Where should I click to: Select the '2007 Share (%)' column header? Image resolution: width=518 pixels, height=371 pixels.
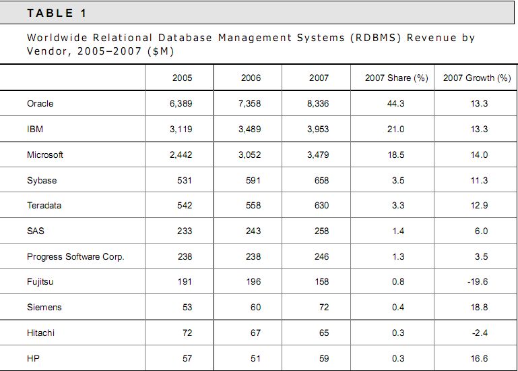tap(397, 78)
